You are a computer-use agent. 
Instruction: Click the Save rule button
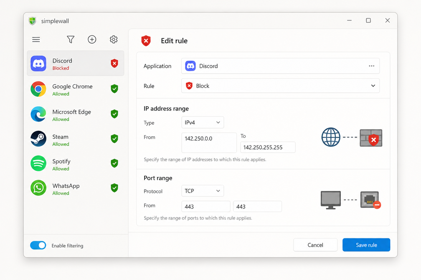click(x=366, y=245)
